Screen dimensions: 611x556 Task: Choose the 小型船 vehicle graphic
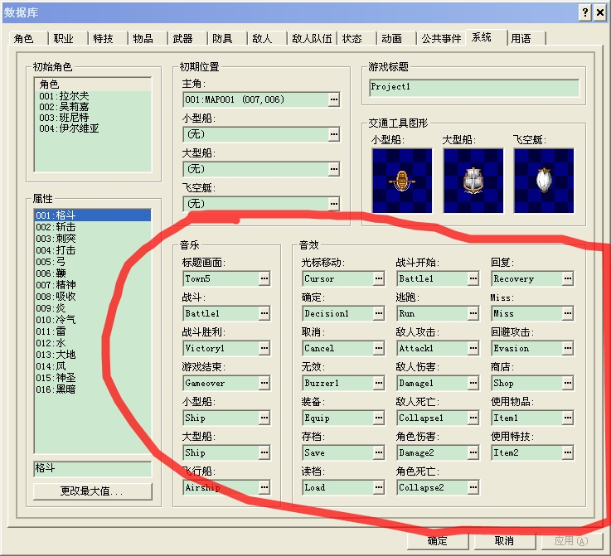point(402,181)
